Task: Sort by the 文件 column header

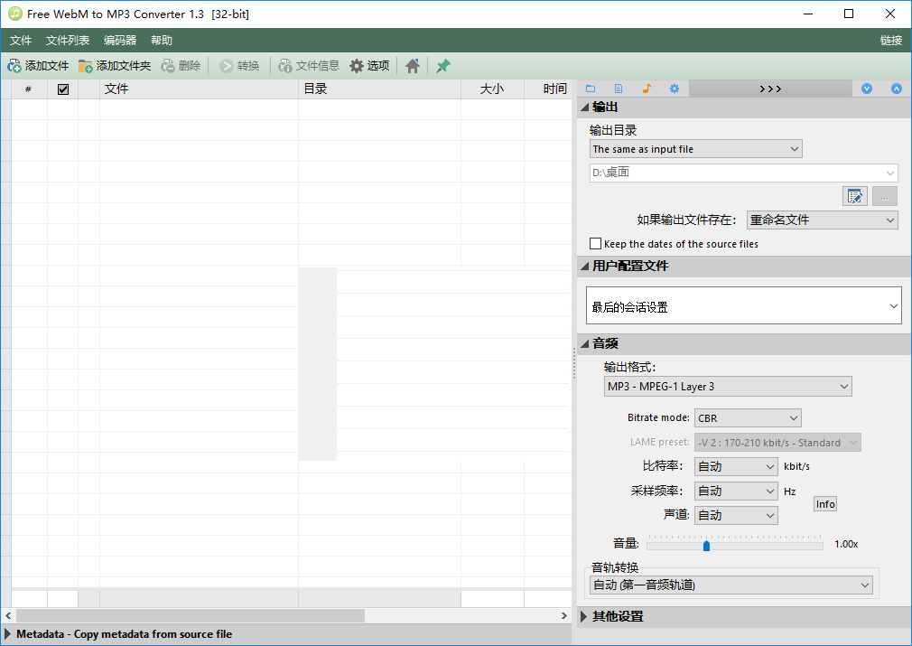Action: tap(199, 89)
